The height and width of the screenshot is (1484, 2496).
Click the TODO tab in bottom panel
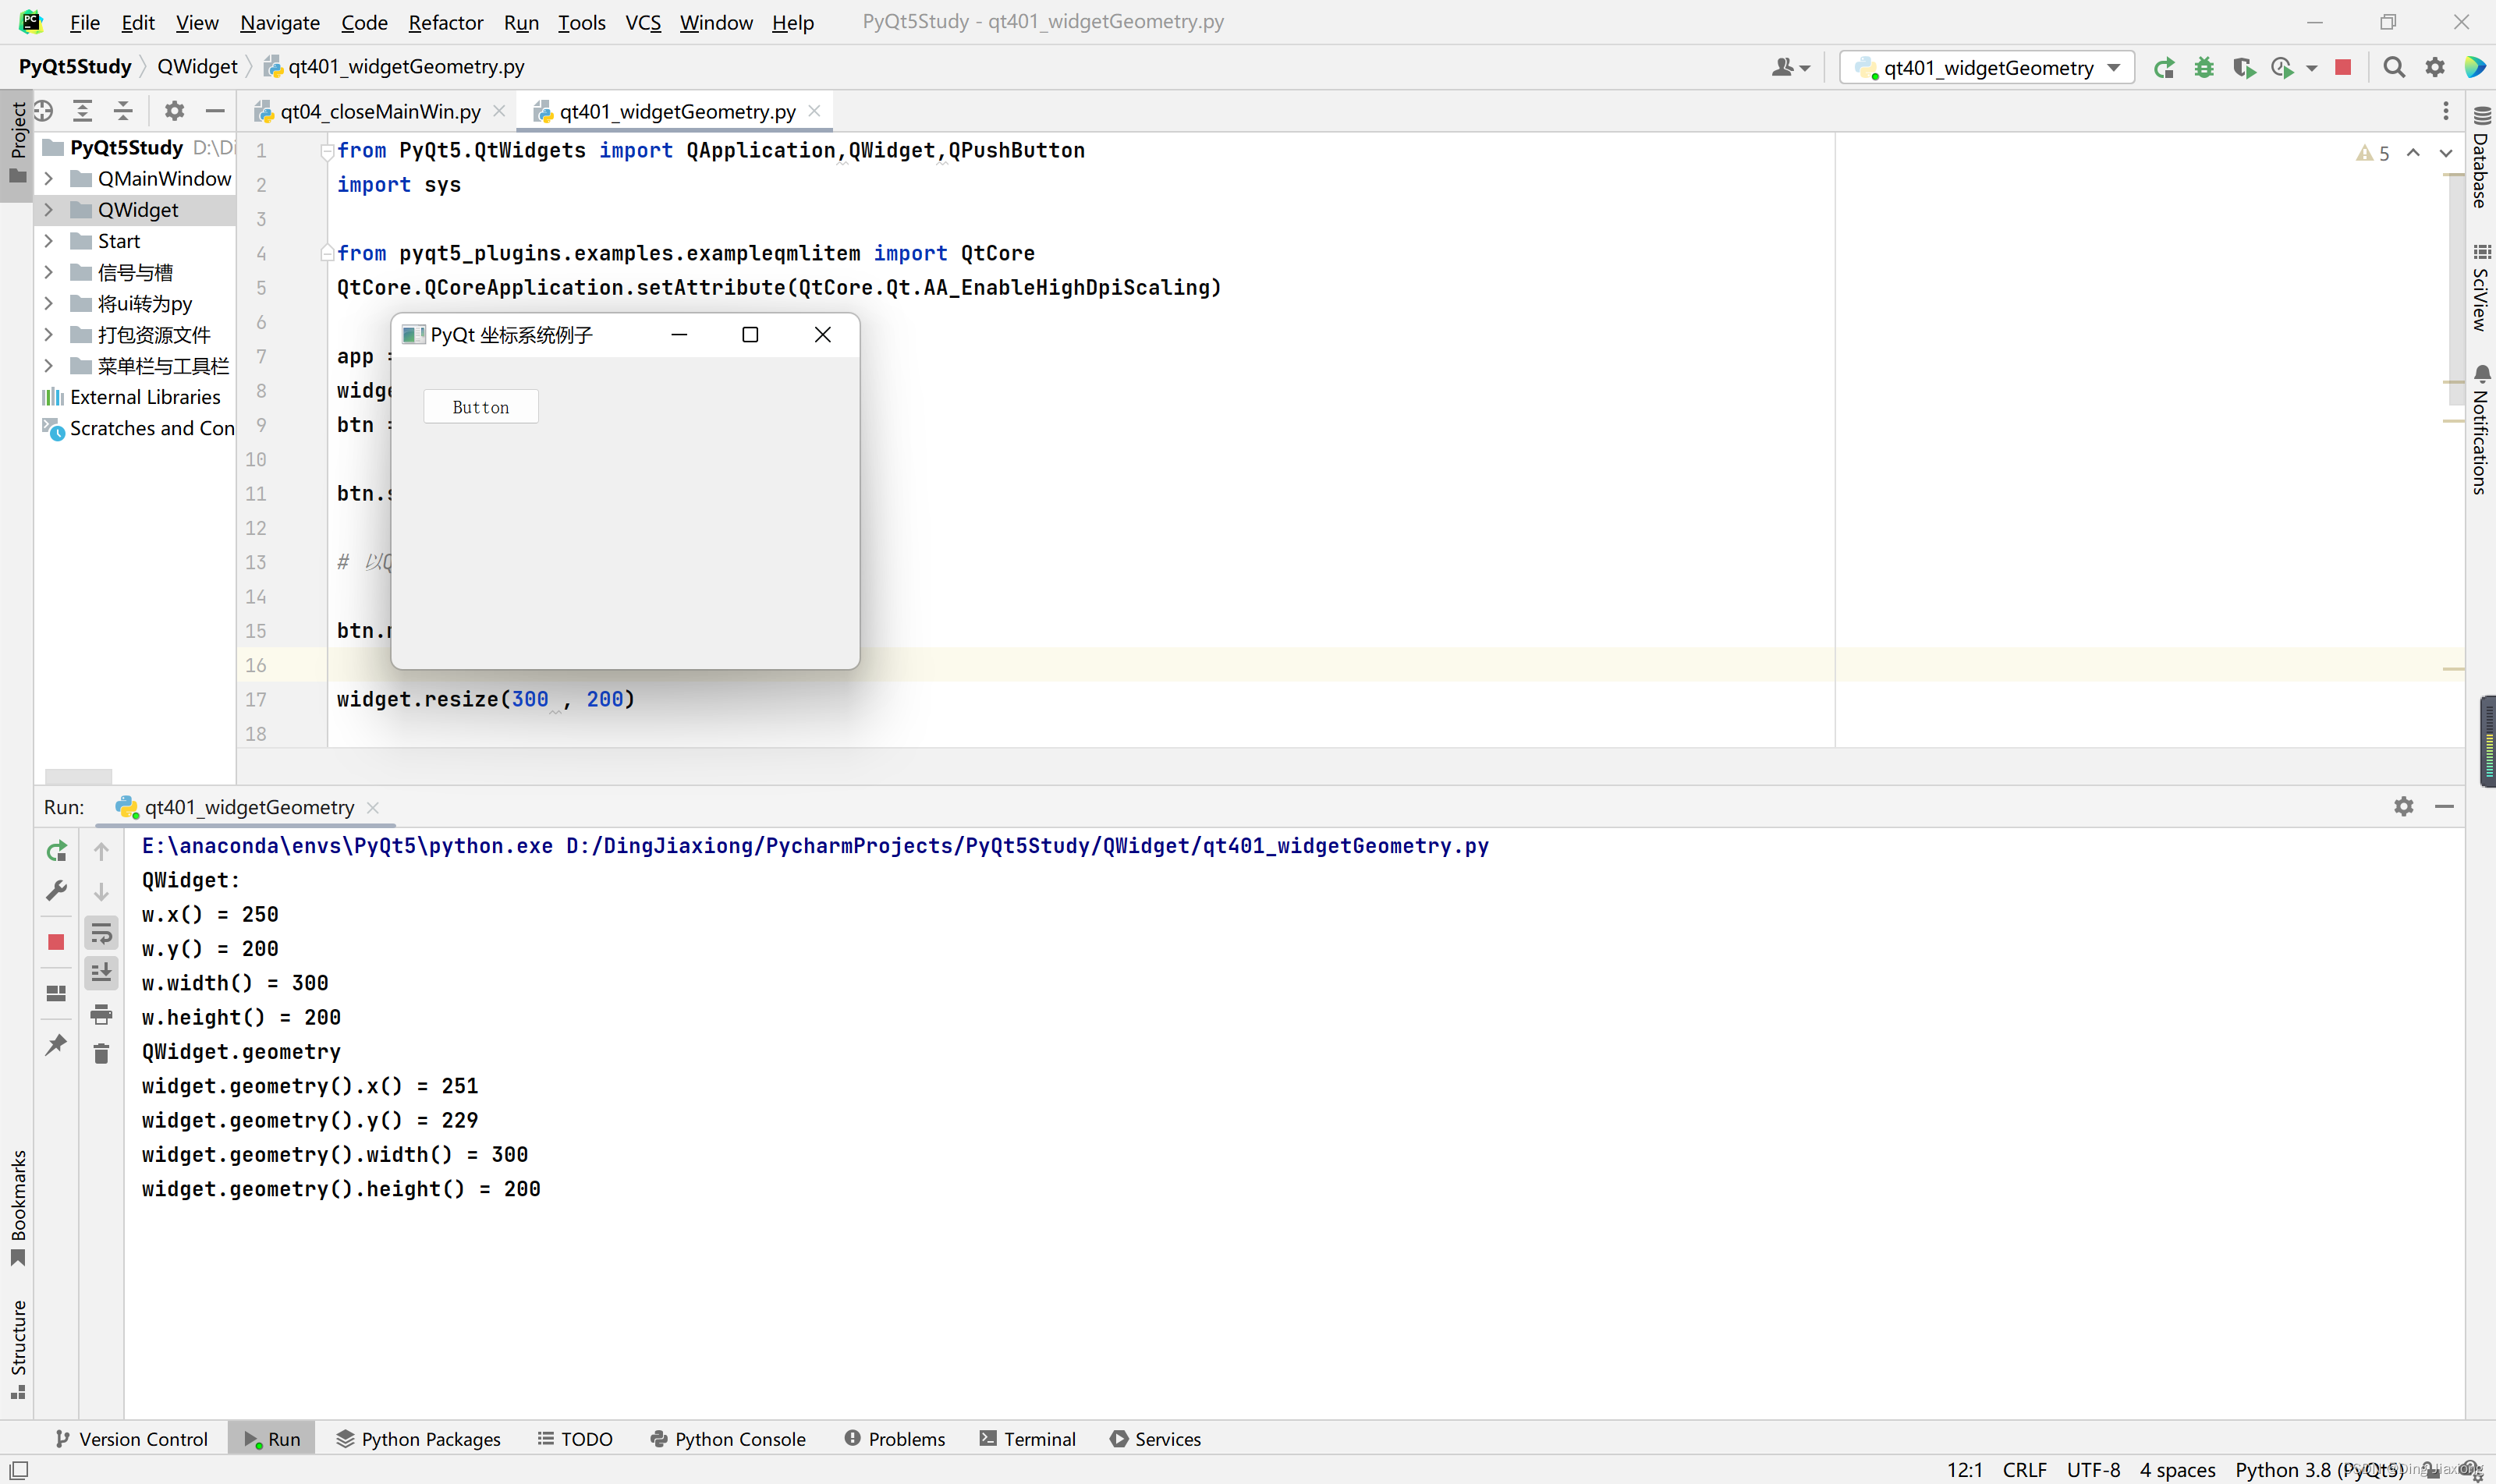pyautogui.click(x=587, y=1438)
